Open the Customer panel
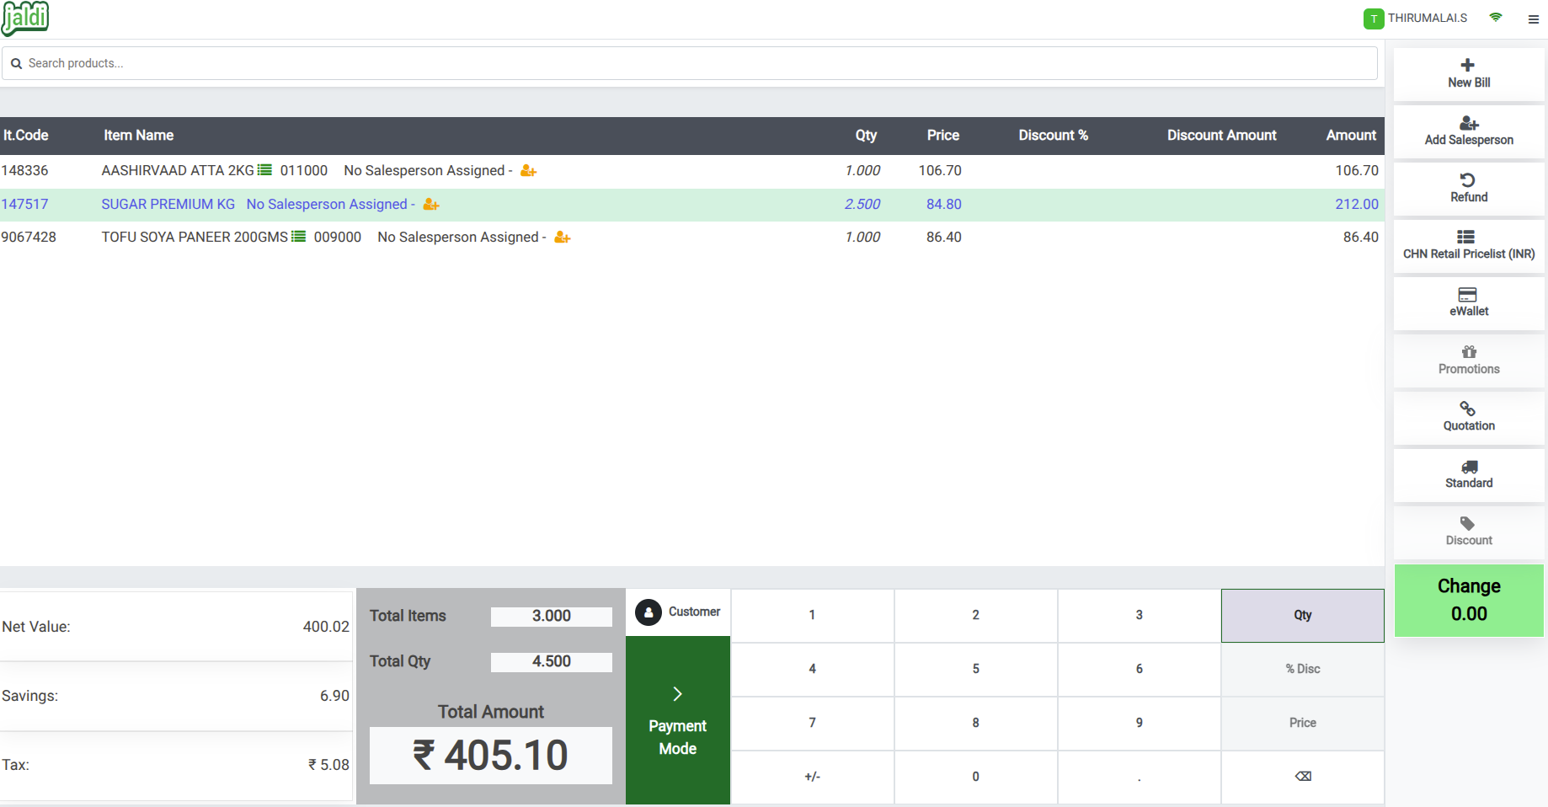Image resolution: width=1548 pixels, height=807 pixels. pyautogui.click(x=678, y=612)
